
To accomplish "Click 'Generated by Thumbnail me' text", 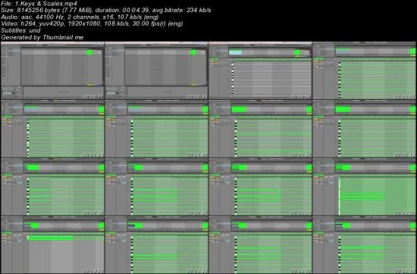I will (x=42, y=37).
